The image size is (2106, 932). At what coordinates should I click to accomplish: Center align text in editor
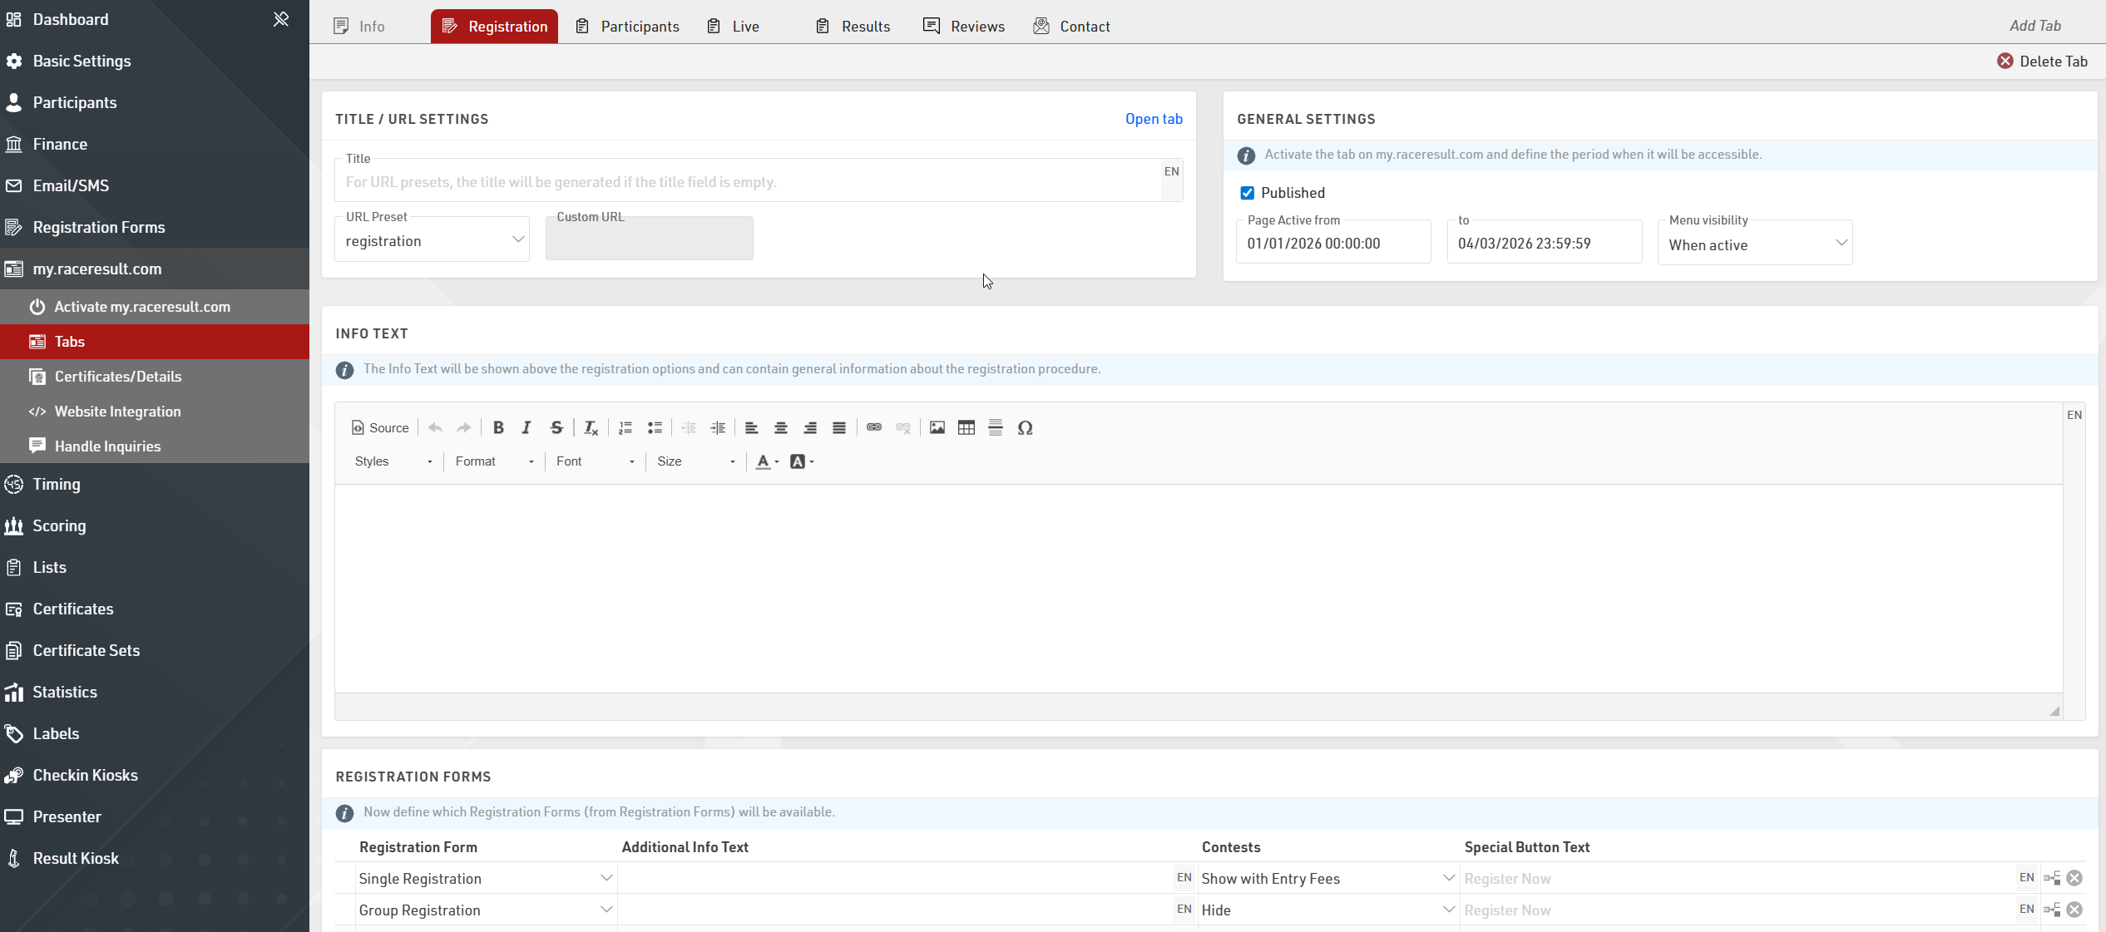click(780, 427)
